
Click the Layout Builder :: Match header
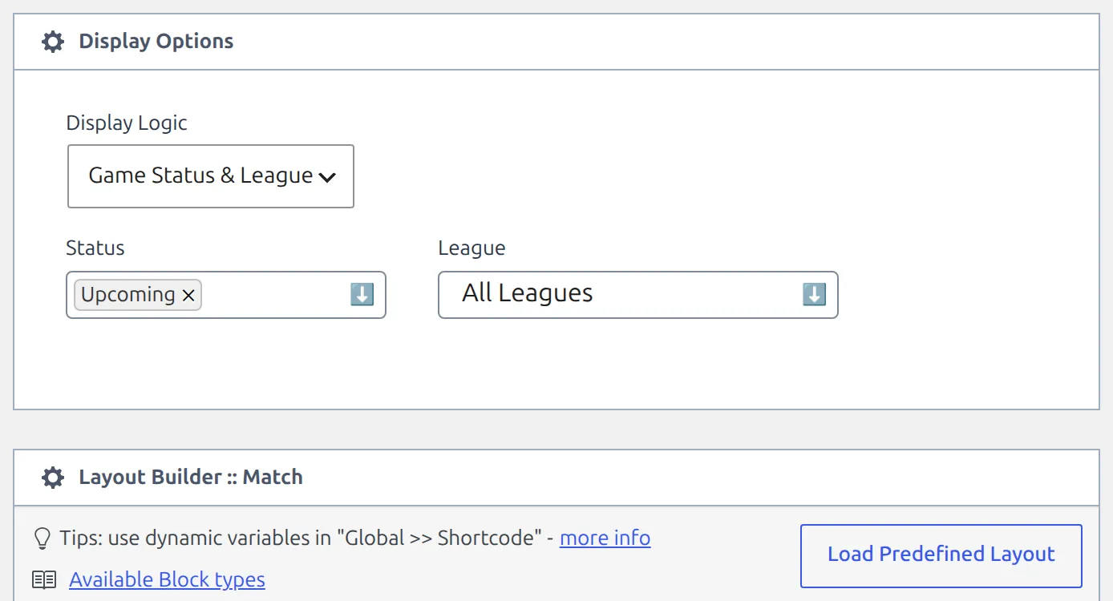pos(556,478)
